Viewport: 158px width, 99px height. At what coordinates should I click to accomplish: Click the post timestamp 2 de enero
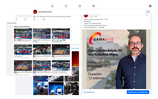pos(92,16)
